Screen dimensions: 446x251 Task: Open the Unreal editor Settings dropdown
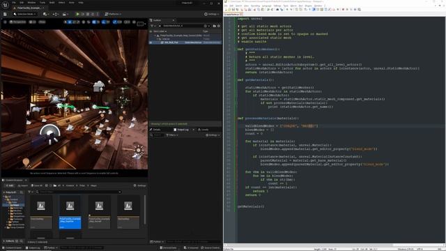click(x=212, y=14)
